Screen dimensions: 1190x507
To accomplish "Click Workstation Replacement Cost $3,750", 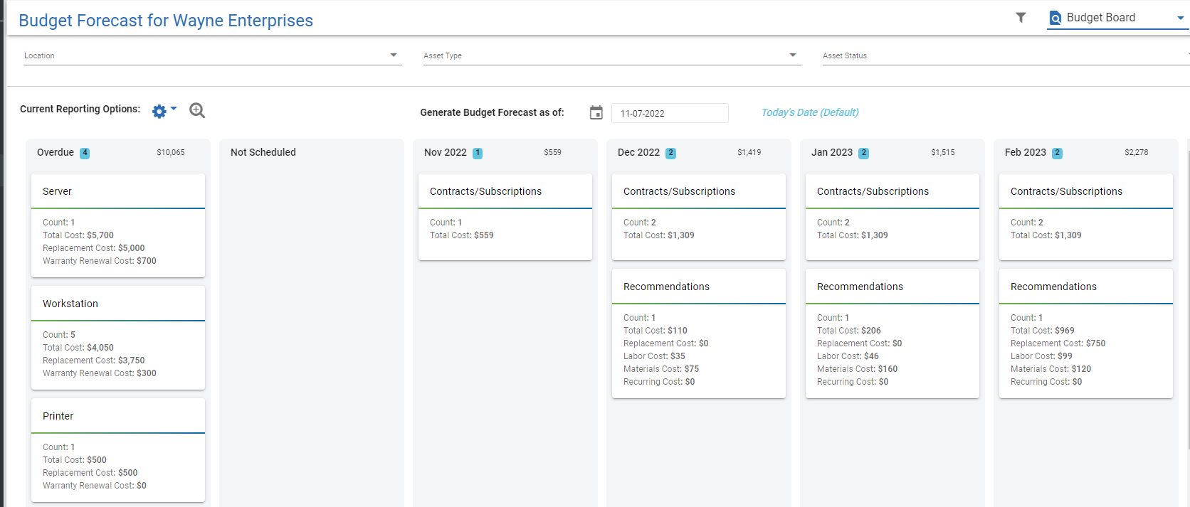I will [x=94, y=361].
